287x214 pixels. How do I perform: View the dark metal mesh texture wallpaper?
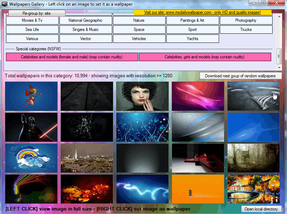pos(142,158)
